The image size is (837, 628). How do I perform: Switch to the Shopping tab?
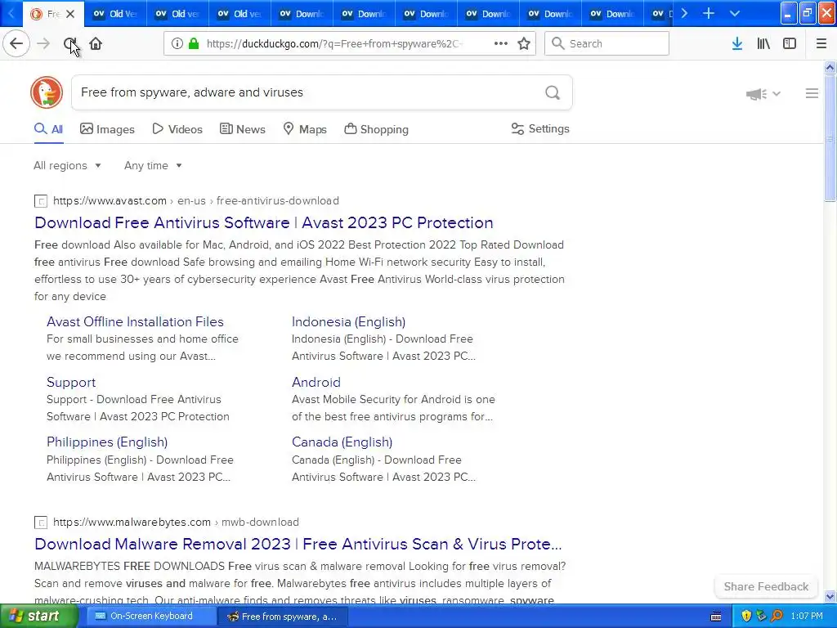(376, 129)
